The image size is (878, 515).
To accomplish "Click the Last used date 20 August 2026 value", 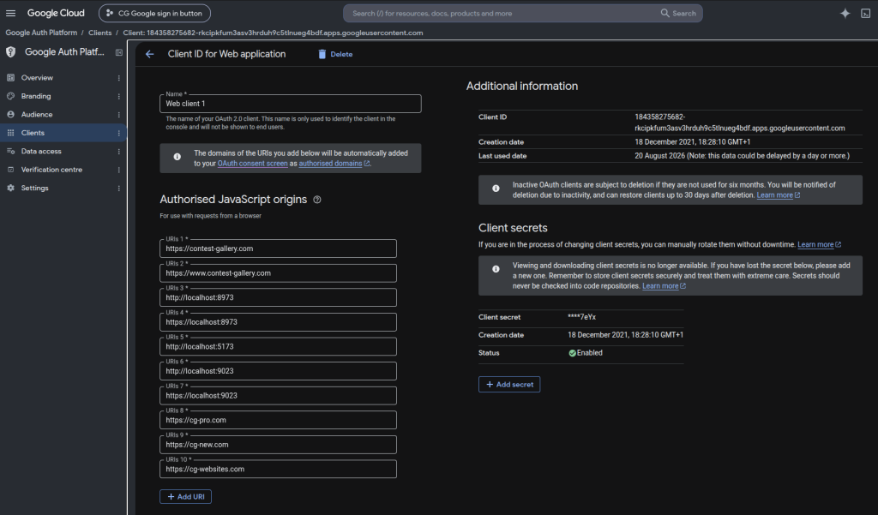I will coord(742,156).
